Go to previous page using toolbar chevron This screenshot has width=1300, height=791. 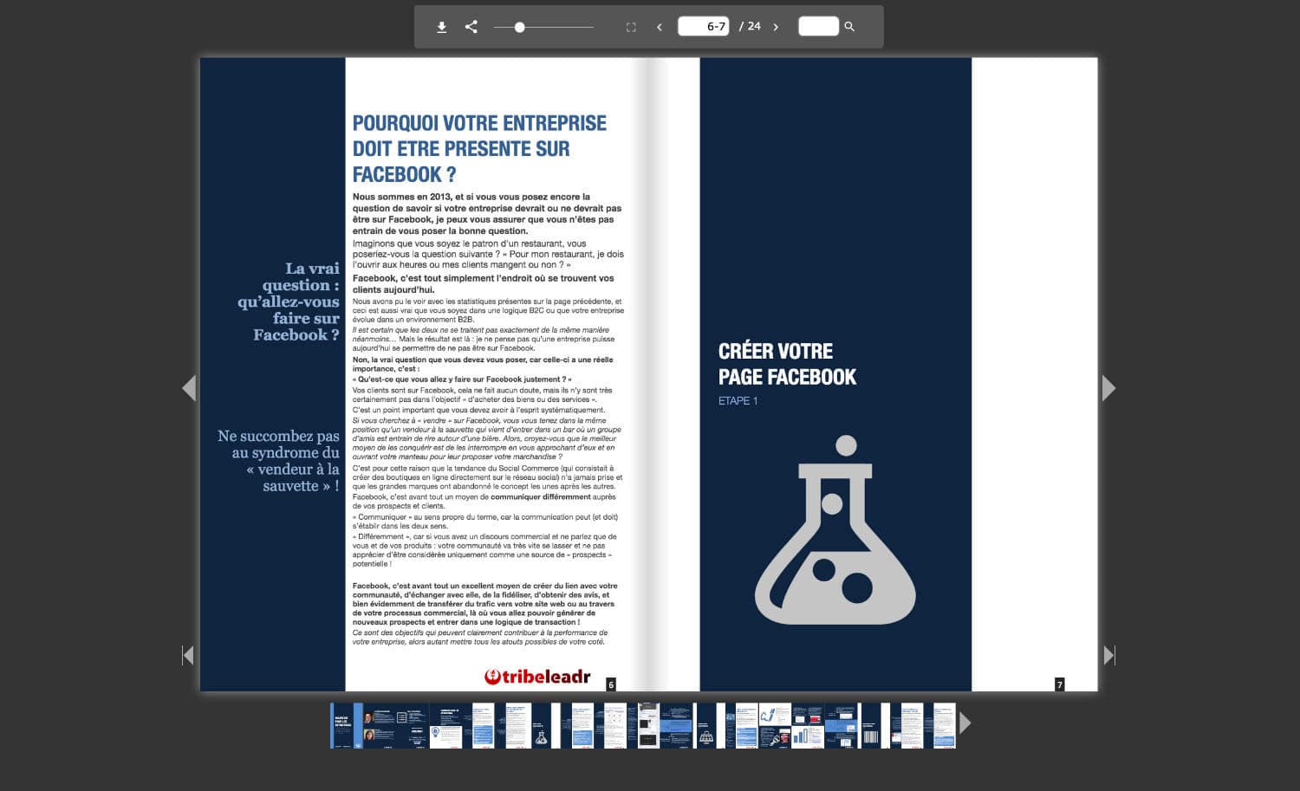660,27
